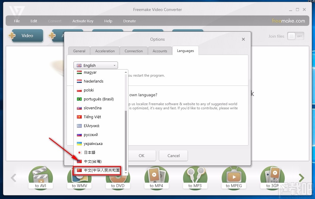Toggle the Join files switch

[295, 36]
